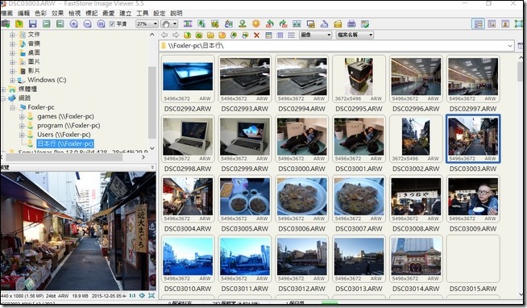
Task: Go forward with the right arrow navigation icon
Action: (x=176, y=35)
